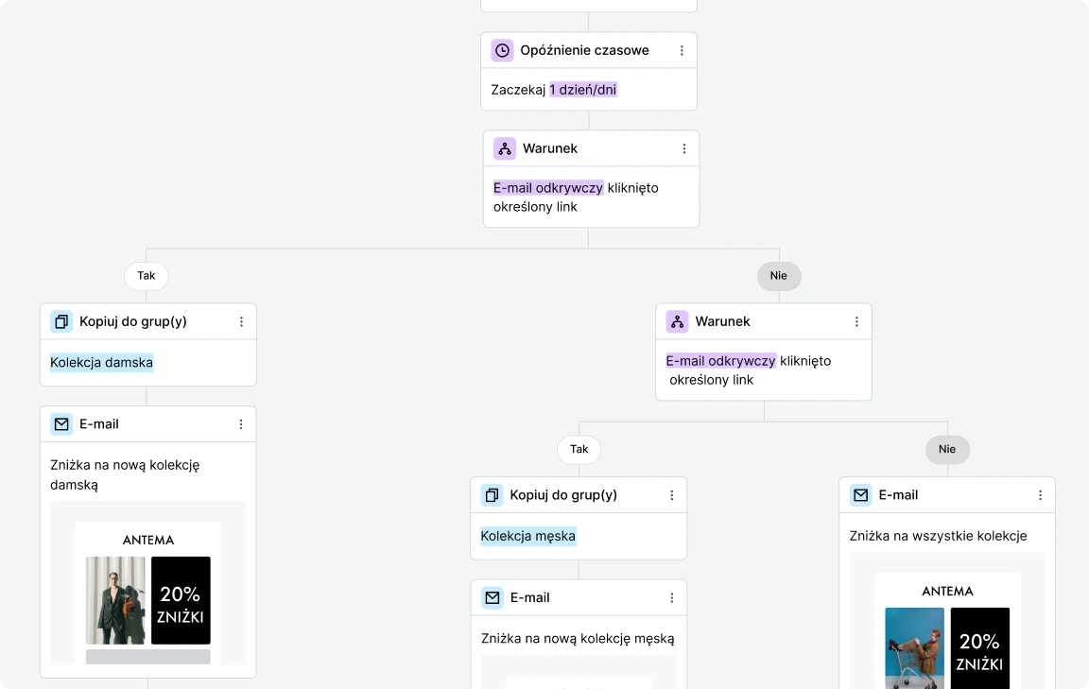The image size is (1089, 689).
Task: Click the envelope icon on wszystkie kolekcje e-mail
Action: (860, 495)
